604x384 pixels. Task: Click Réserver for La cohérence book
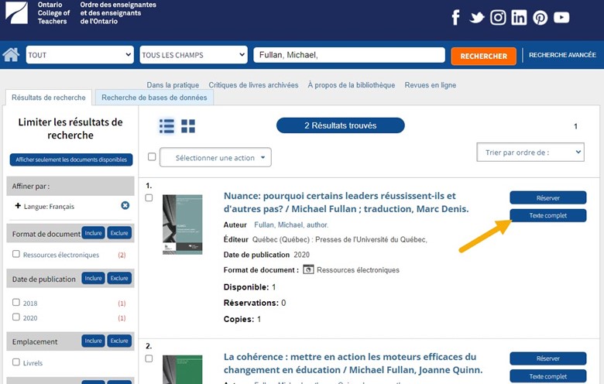(x=547, y=358)
